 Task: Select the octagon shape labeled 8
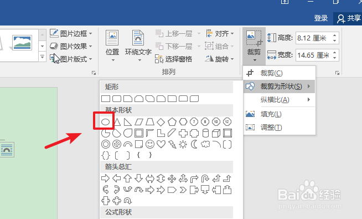point(205,121)
